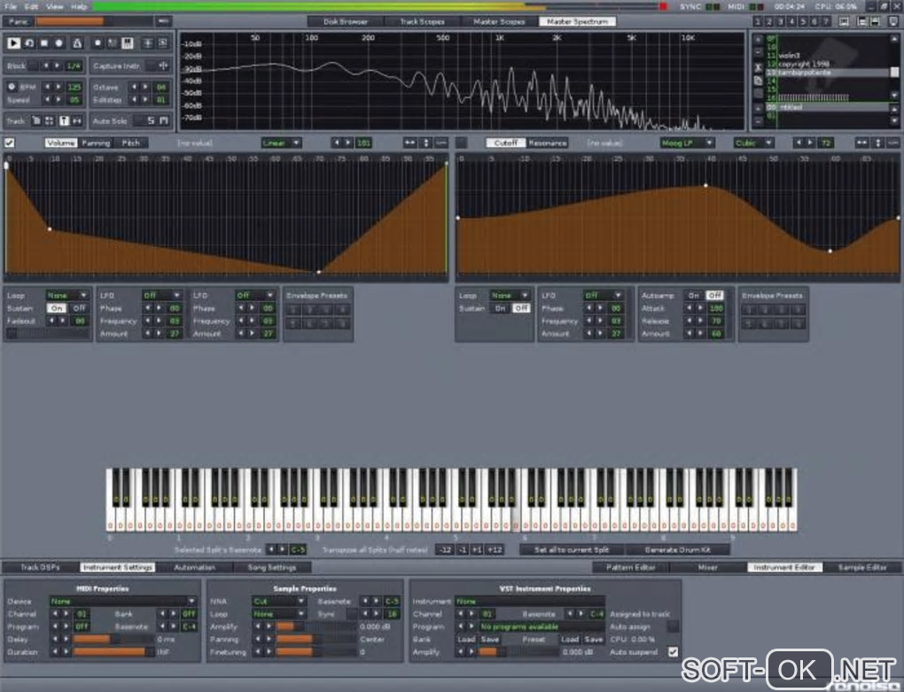Open the cutoff envelope Loop dropdown
The height and width of the screenshot is (692, 904).
(x=510, y=296)
